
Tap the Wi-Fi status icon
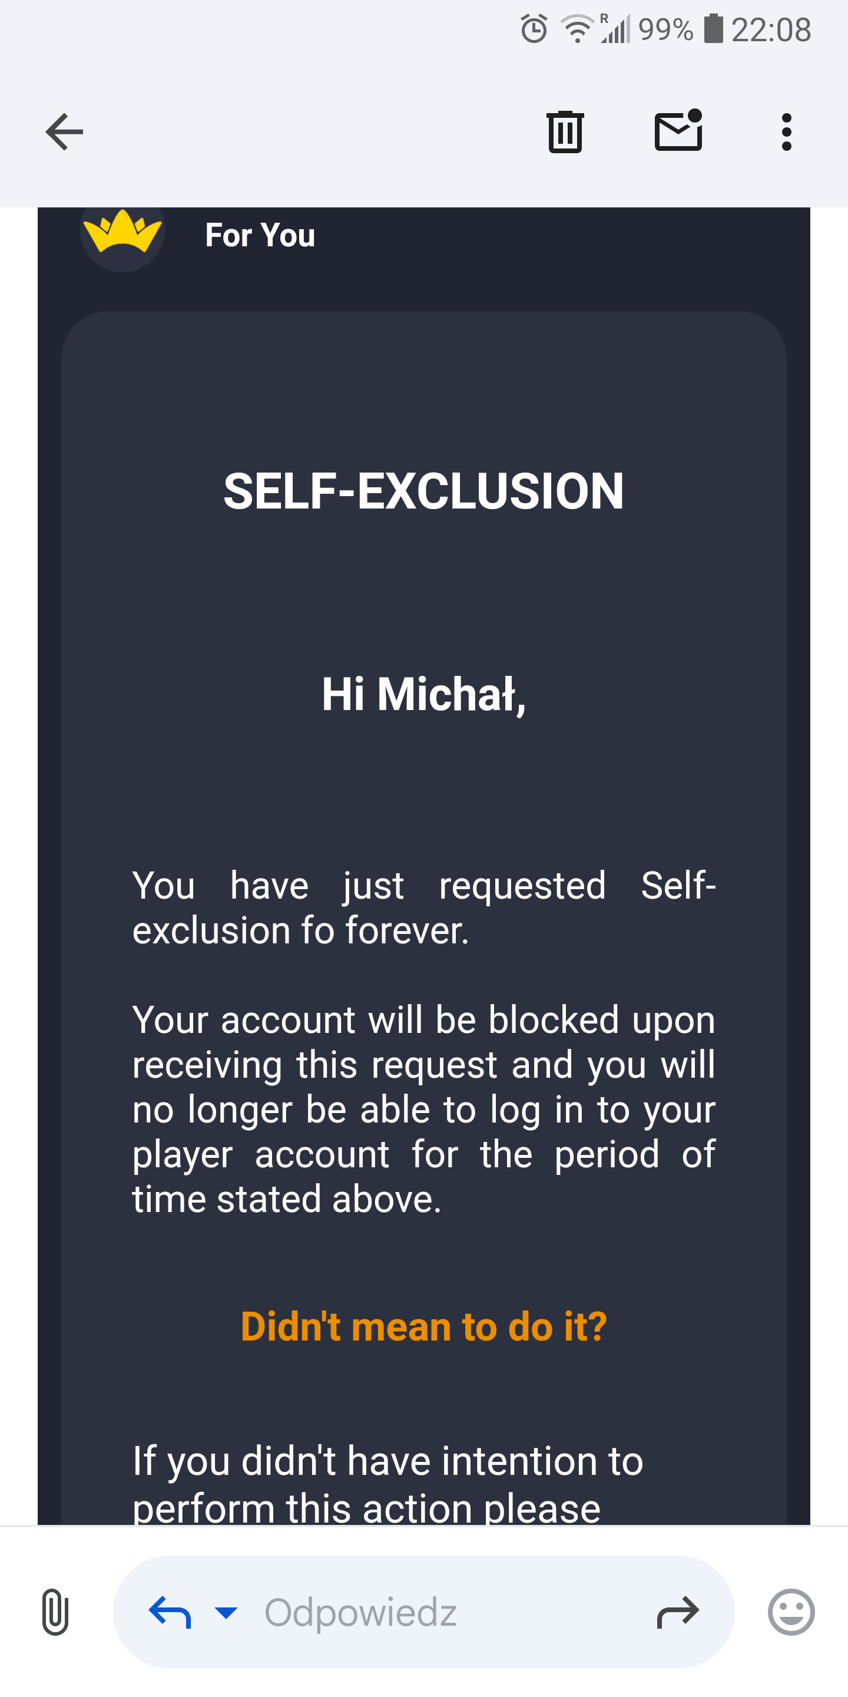click(577, 29)
